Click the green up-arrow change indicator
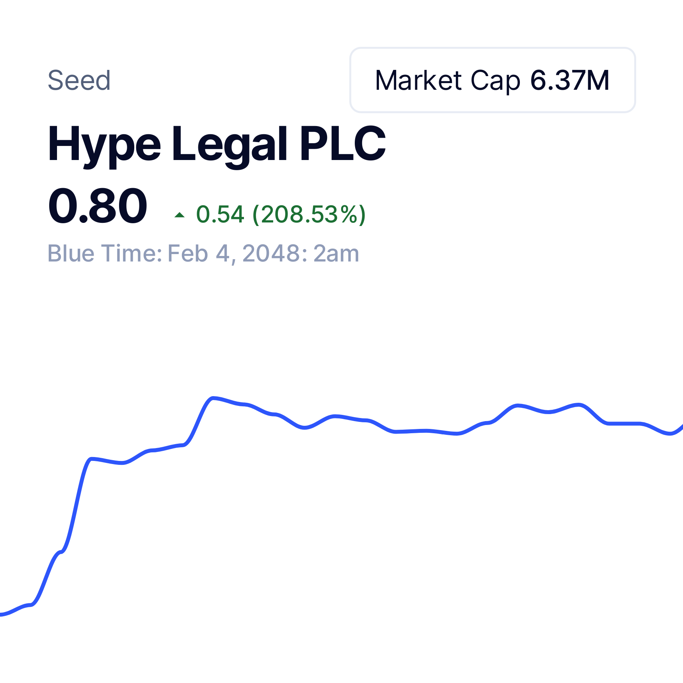The height and width of the screenshot is (683, 683). point(179,215)
